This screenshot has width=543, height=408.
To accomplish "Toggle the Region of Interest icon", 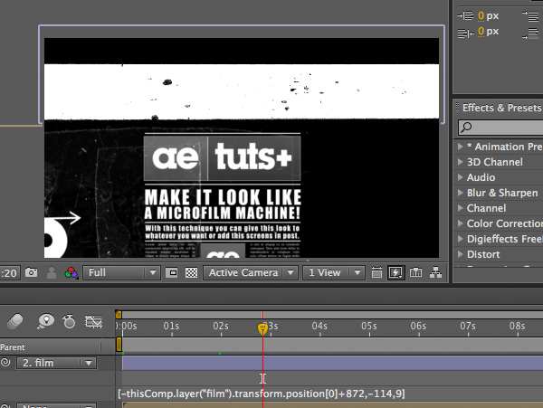I will [172, 272].
